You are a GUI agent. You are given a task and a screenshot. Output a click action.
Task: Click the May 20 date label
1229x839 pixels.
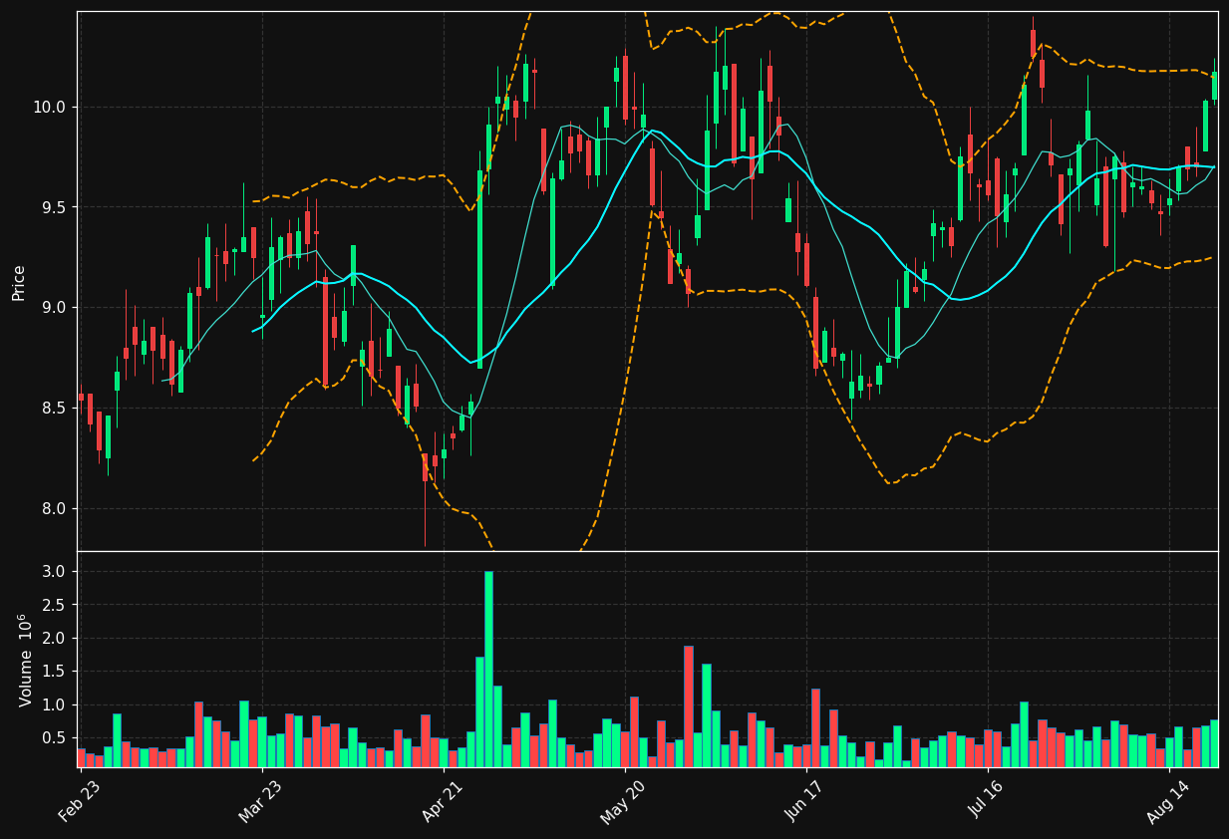(624, 801)
